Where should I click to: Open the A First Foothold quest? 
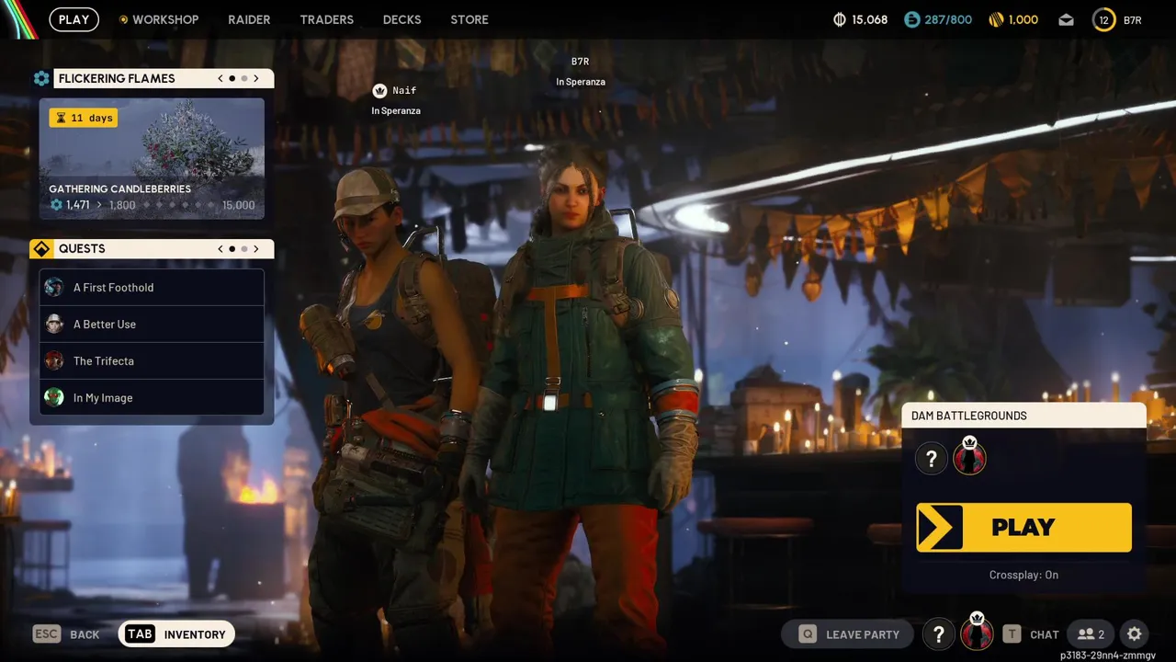pos(152,287)
